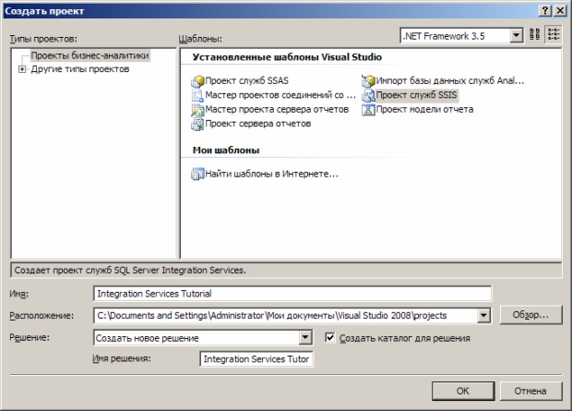Select Проект служб SSIS template icon
This screenshot has width=572, height=411.
coord(368,95)
